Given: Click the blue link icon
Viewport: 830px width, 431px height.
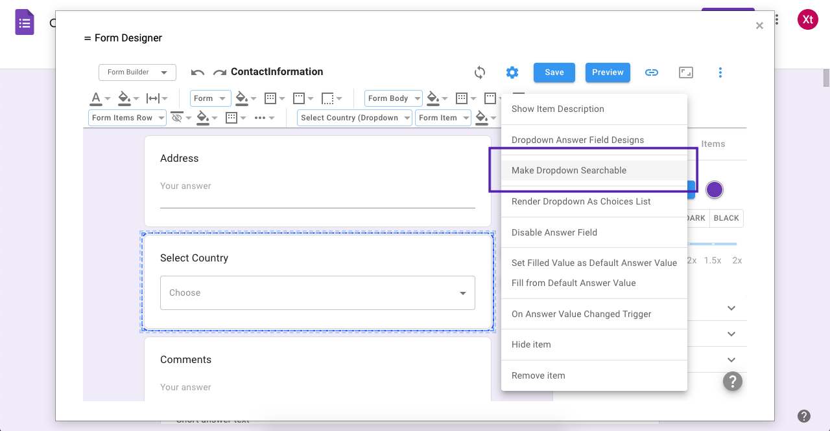Looking at the screenshot, I should coord(652,72).
